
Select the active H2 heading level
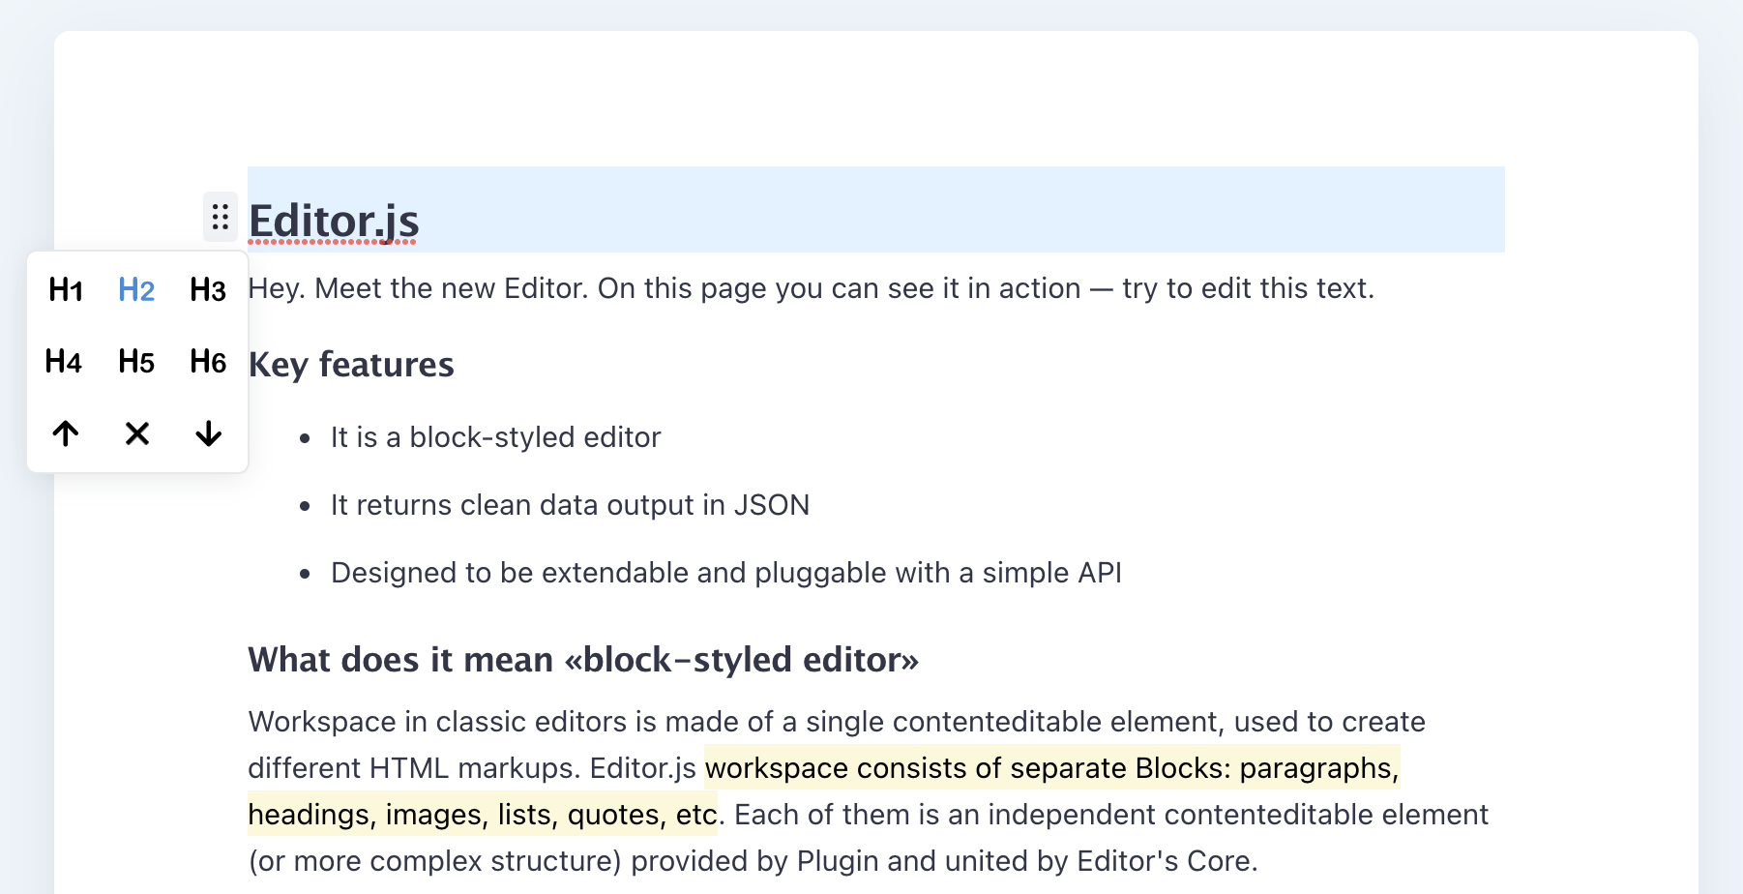[136, 289]
